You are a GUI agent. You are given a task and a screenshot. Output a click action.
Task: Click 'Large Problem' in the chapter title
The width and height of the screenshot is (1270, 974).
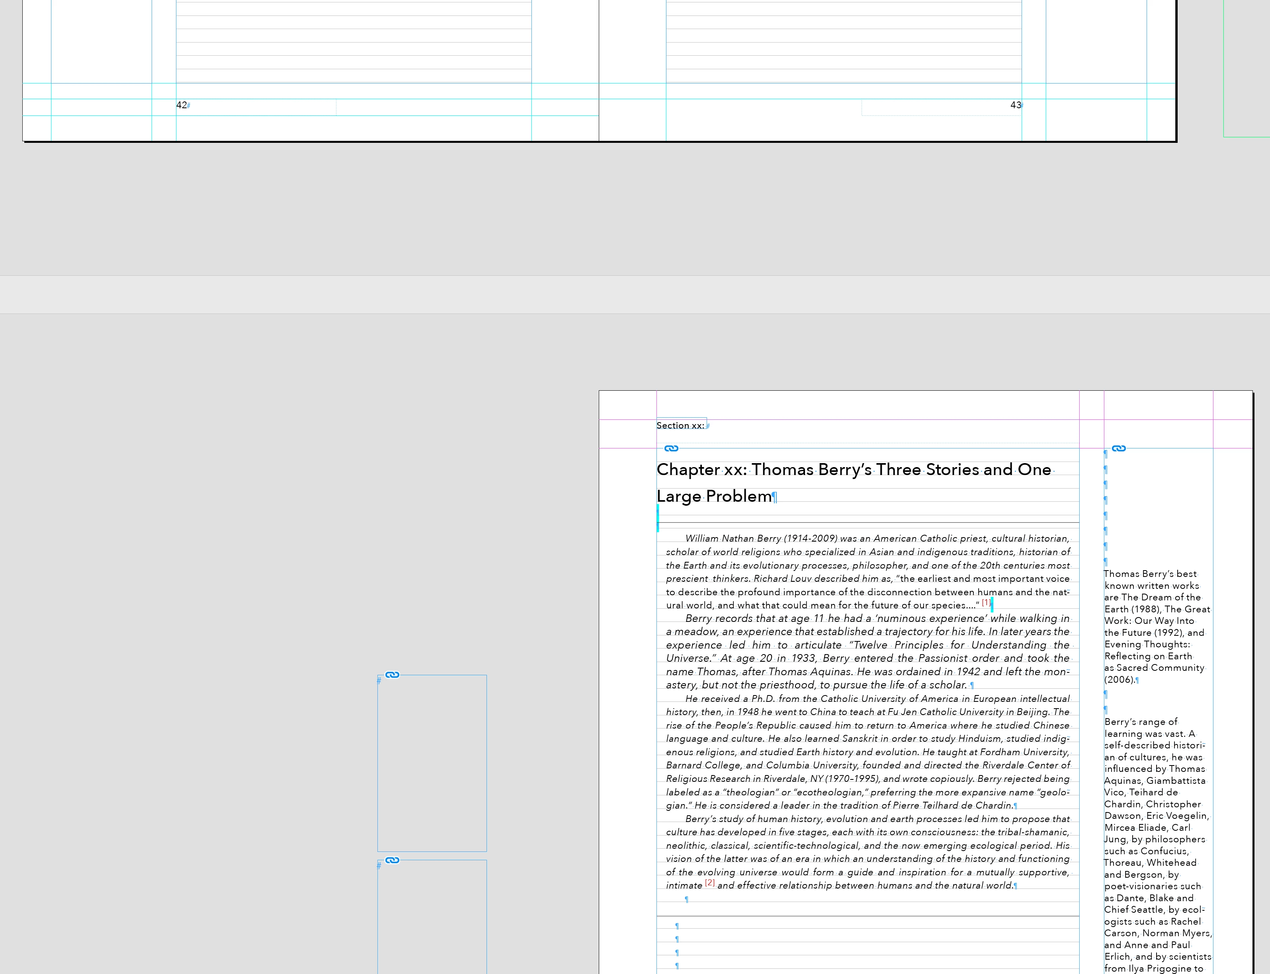point(713,496)
